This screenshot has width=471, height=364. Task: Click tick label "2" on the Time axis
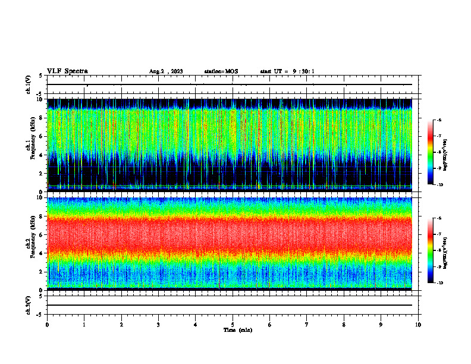pos(121,325)
